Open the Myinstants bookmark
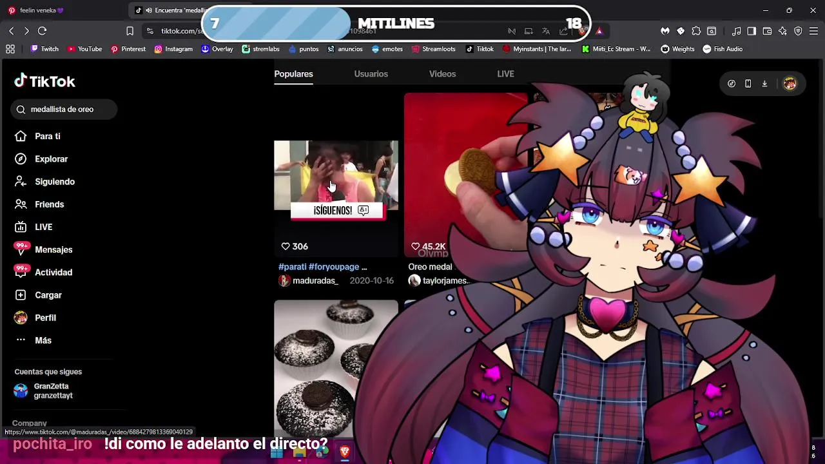 point(536,49)
